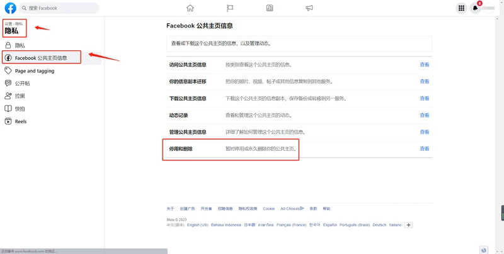Switch language to Español
This screenshot has width=504, height=254.
pos(330,225)
